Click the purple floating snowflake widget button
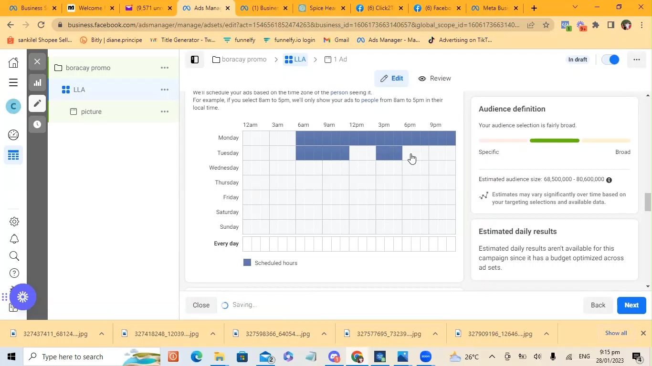 (22, 297)
